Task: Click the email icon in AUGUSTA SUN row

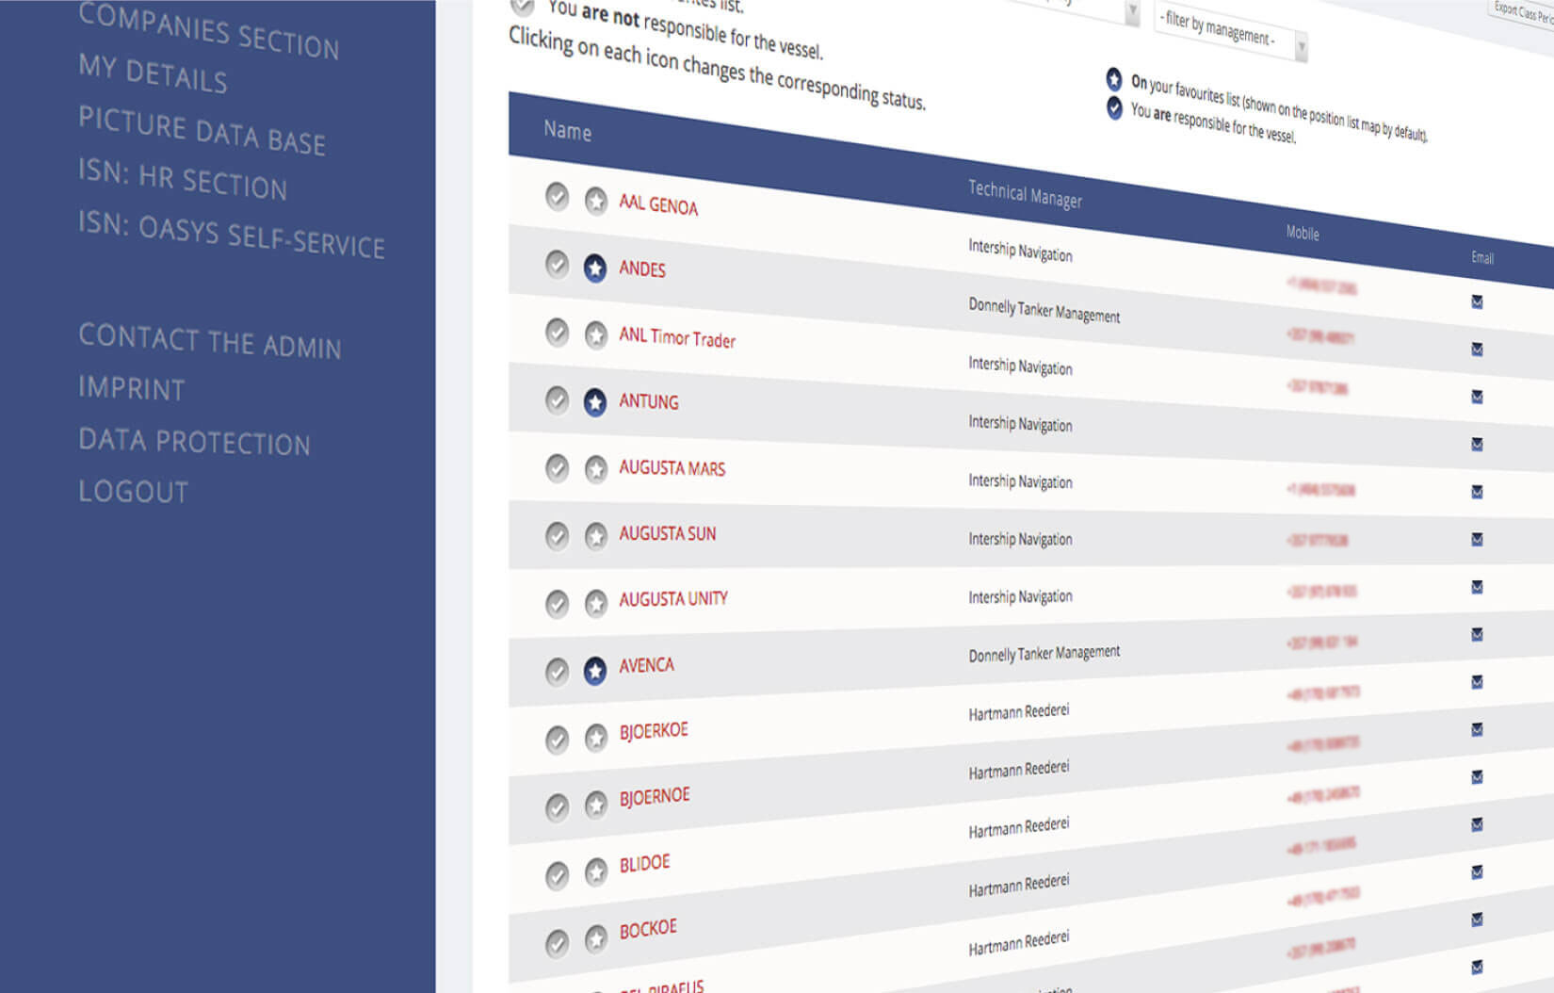Action: click(x=1477, y=540)
